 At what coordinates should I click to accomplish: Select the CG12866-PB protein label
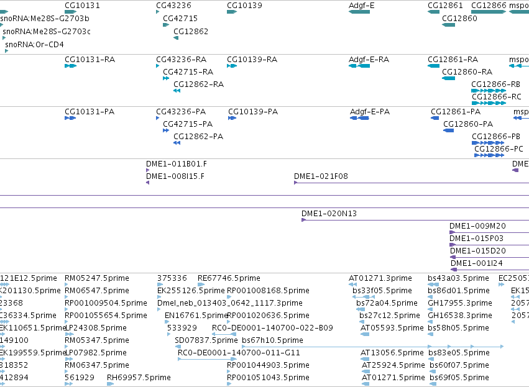click(x=496, y=137)
